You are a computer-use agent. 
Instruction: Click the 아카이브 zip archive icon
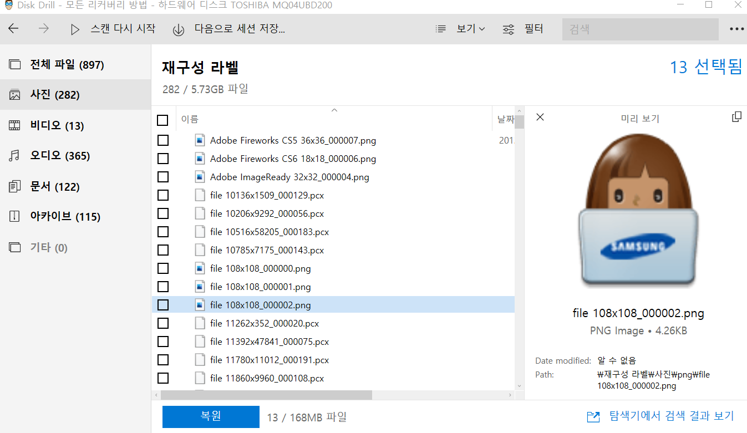click(x=14, y=217)
